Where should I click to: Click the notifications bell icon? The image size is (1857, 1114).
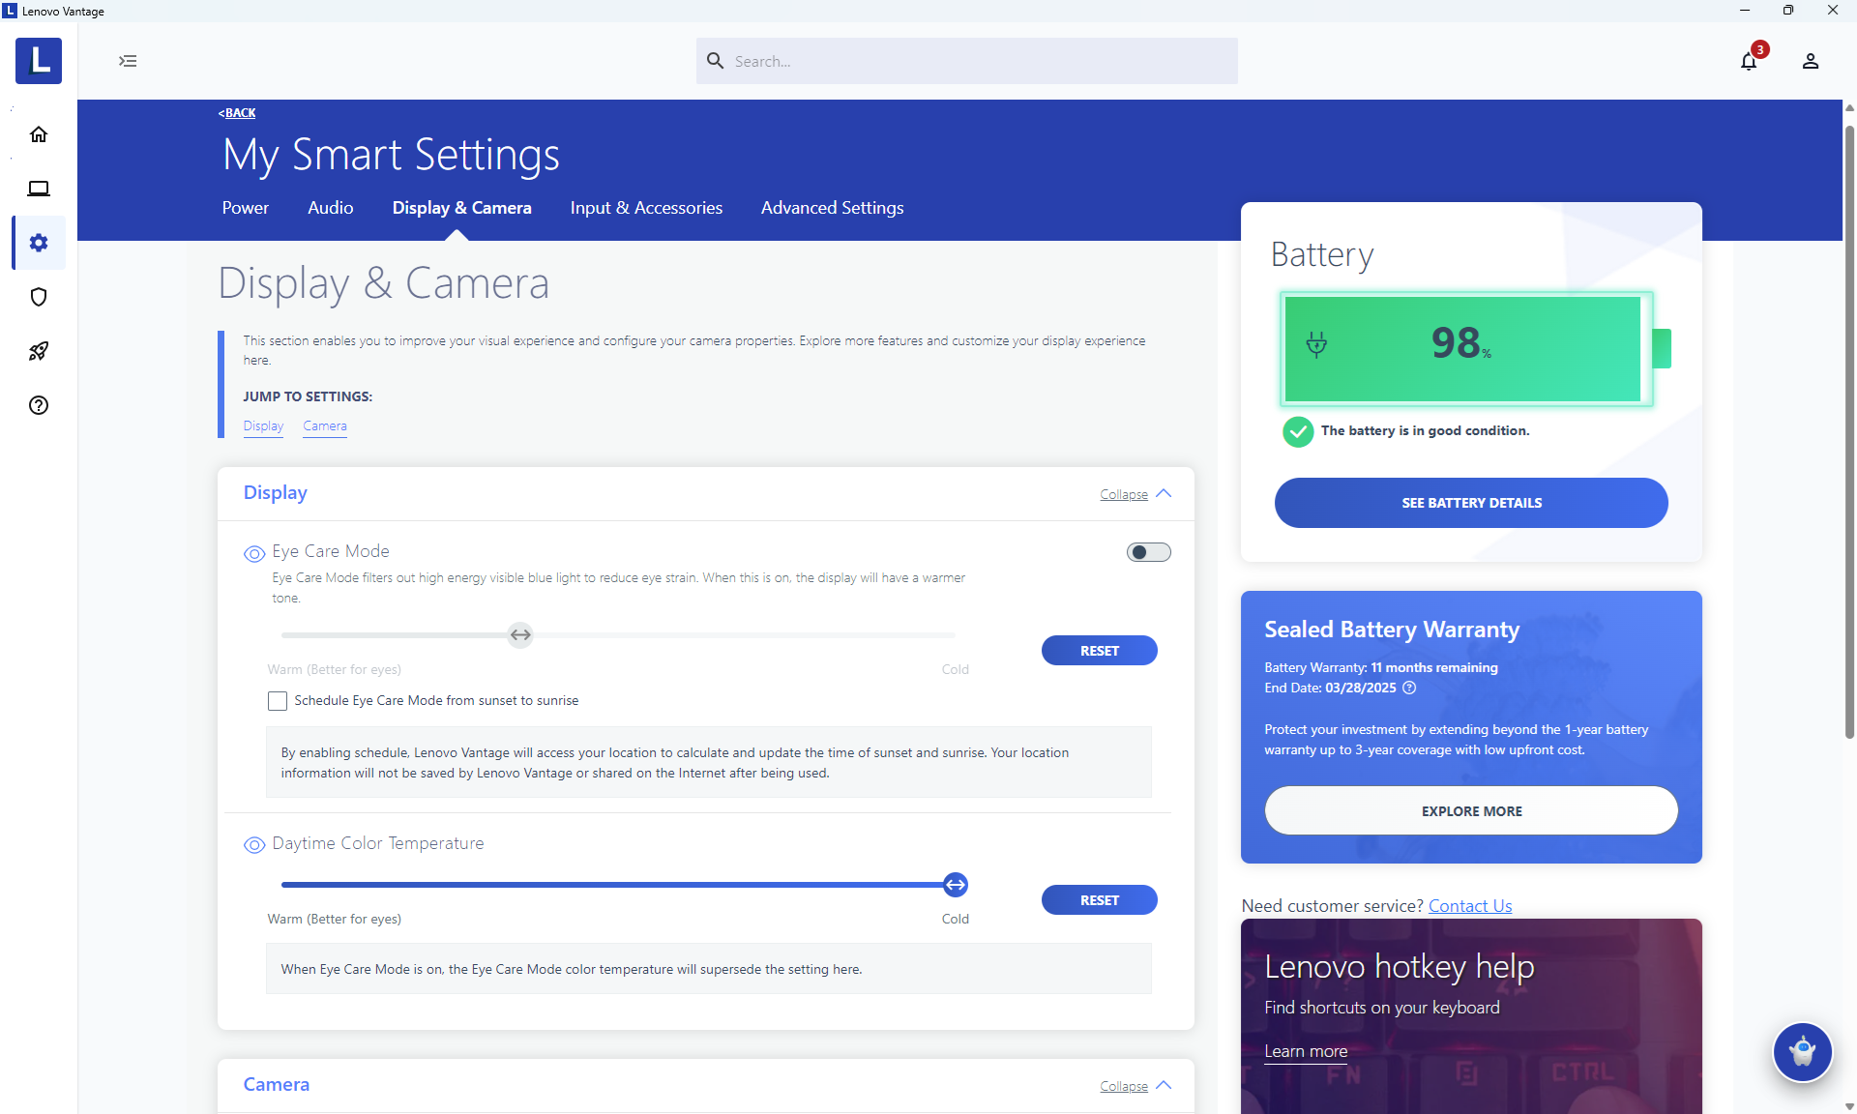[x=1749, y=61]
